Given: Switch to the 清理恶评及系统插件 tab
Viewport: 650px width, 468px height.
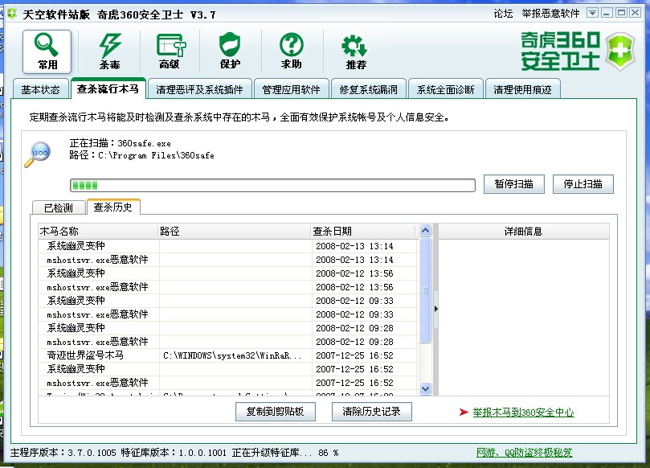Looking at the screenshot, I should pos(199,89).
